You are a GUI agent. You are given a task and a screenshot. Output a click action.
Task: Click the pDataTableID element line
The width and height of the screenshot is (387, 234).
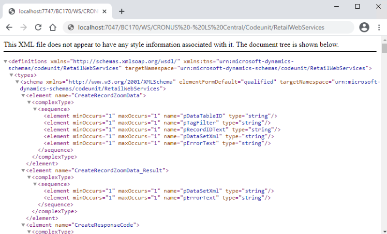[x=160, y=116]
